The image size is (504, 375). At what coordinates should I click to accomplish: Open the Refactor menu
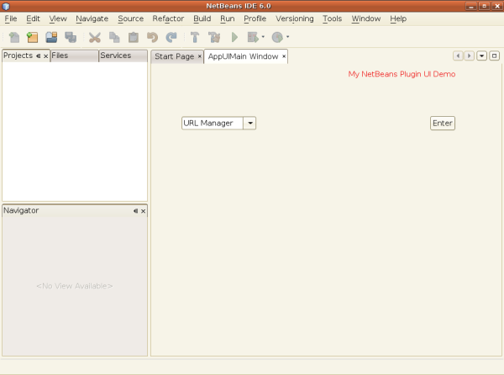coord(168,18)
